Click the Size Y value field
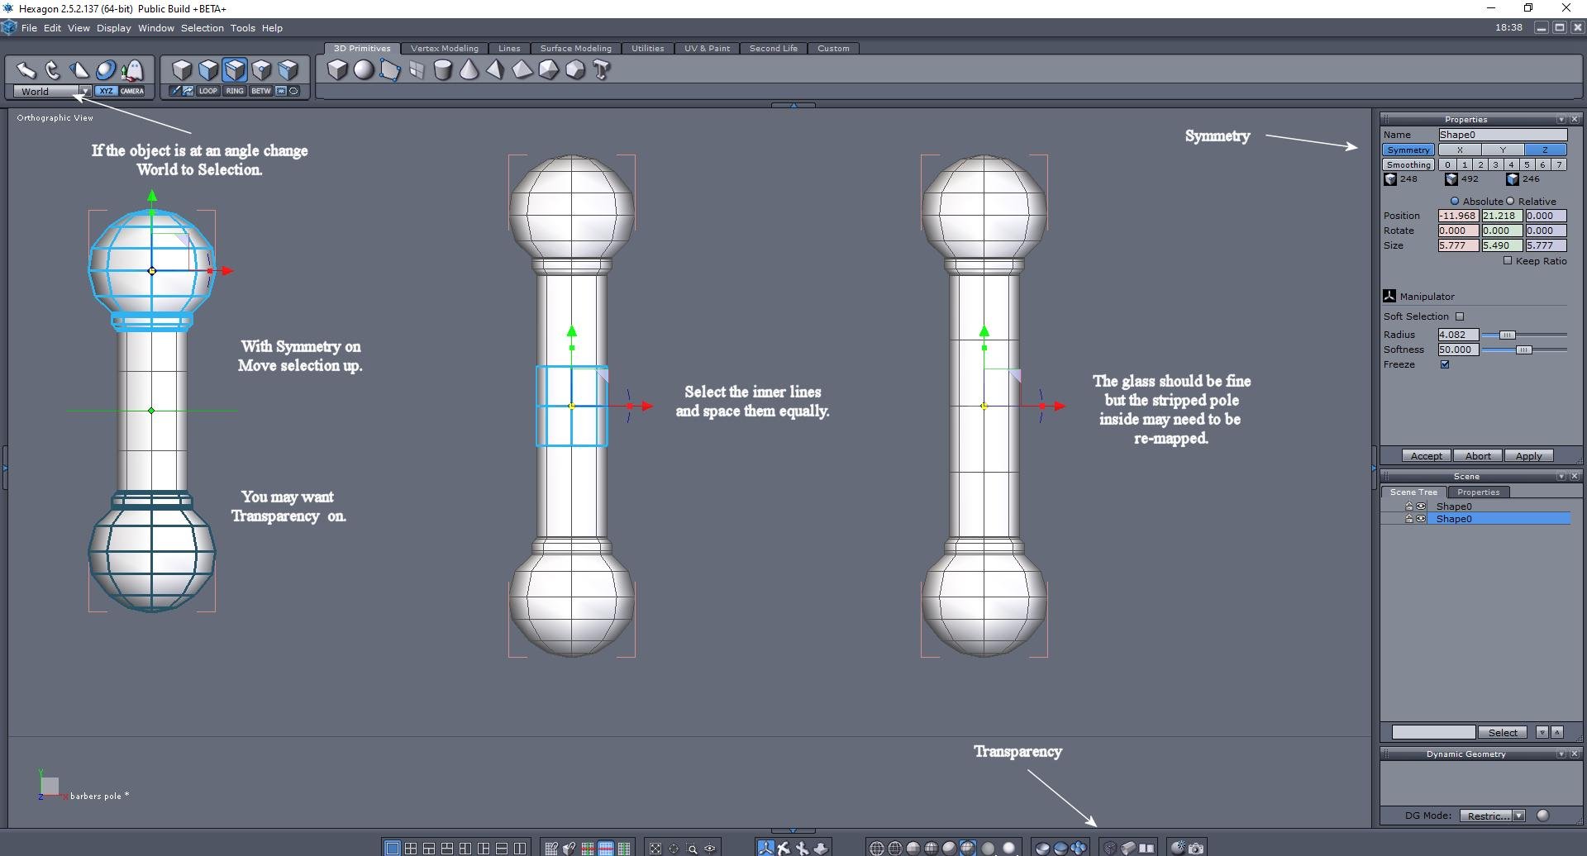 (1502, 245)
